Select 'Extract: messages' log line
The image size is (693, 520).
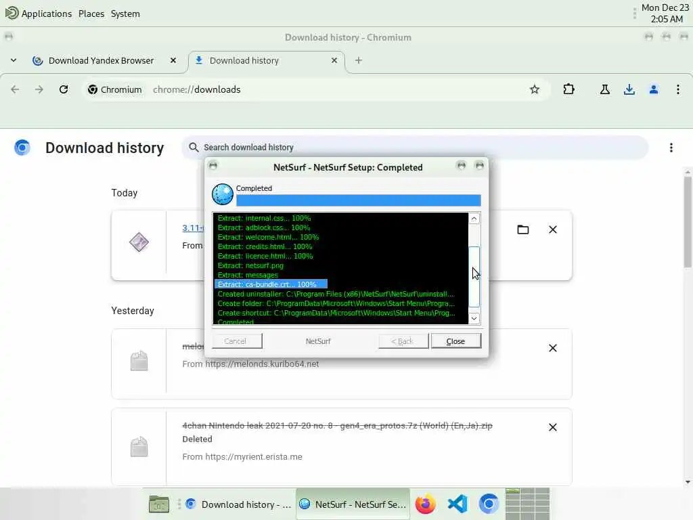[248, 275]
